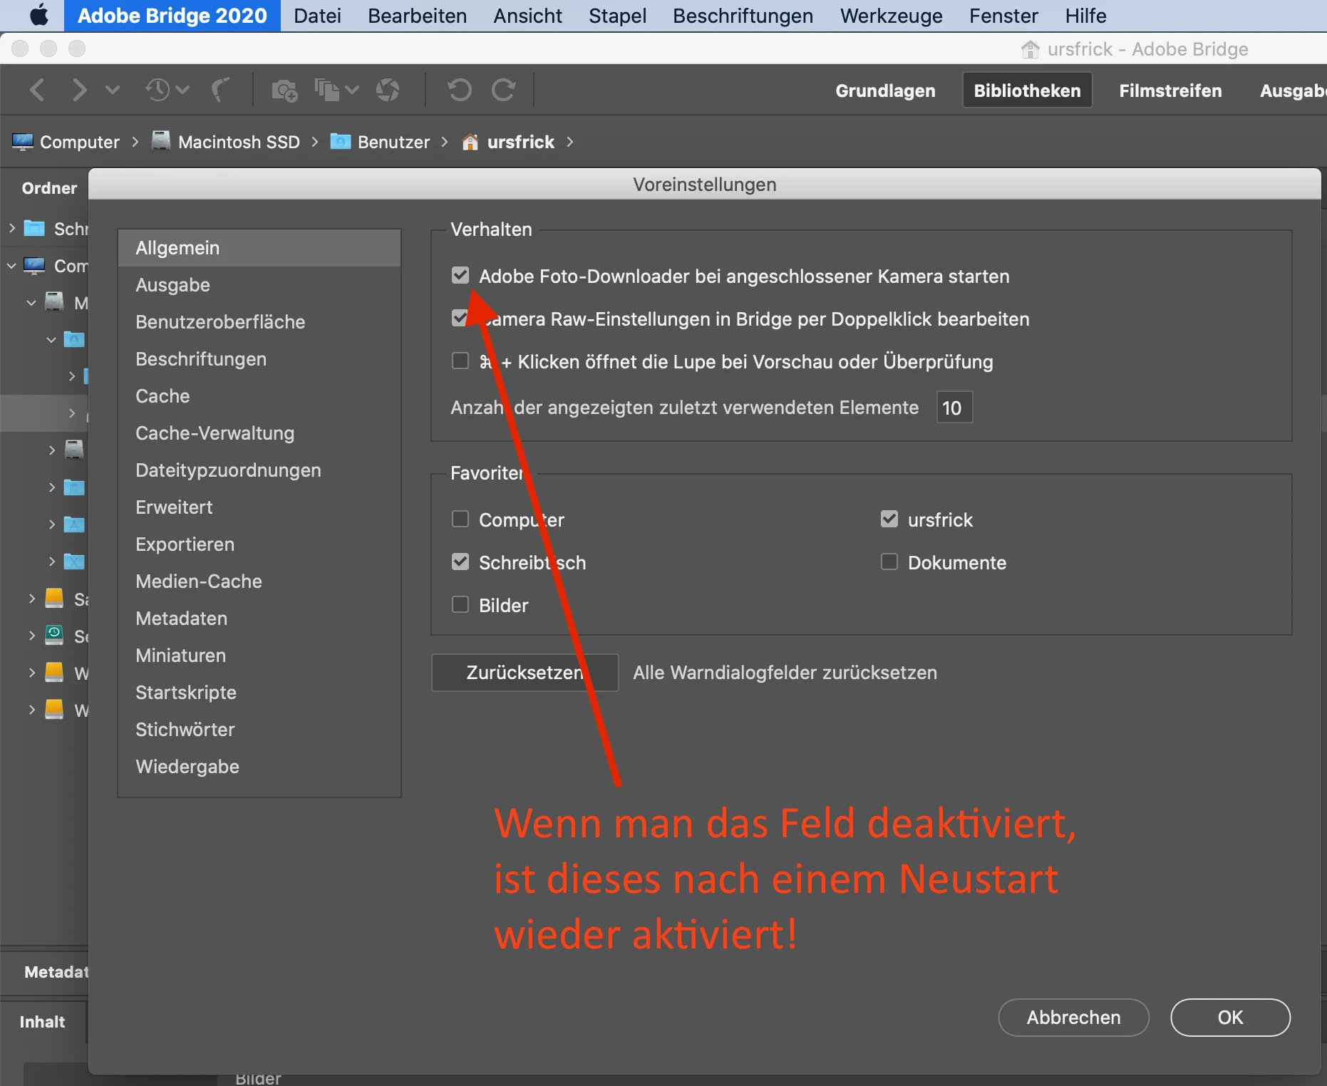Open the Werkzeuge menu
This screenshot has width=1327, height=1086.
[x=891, y=16]
